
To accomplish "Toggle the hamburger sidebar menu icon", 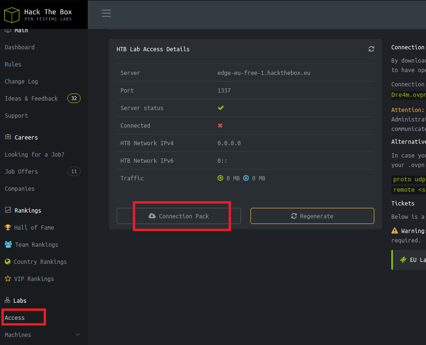I will [x=106, y=13].
